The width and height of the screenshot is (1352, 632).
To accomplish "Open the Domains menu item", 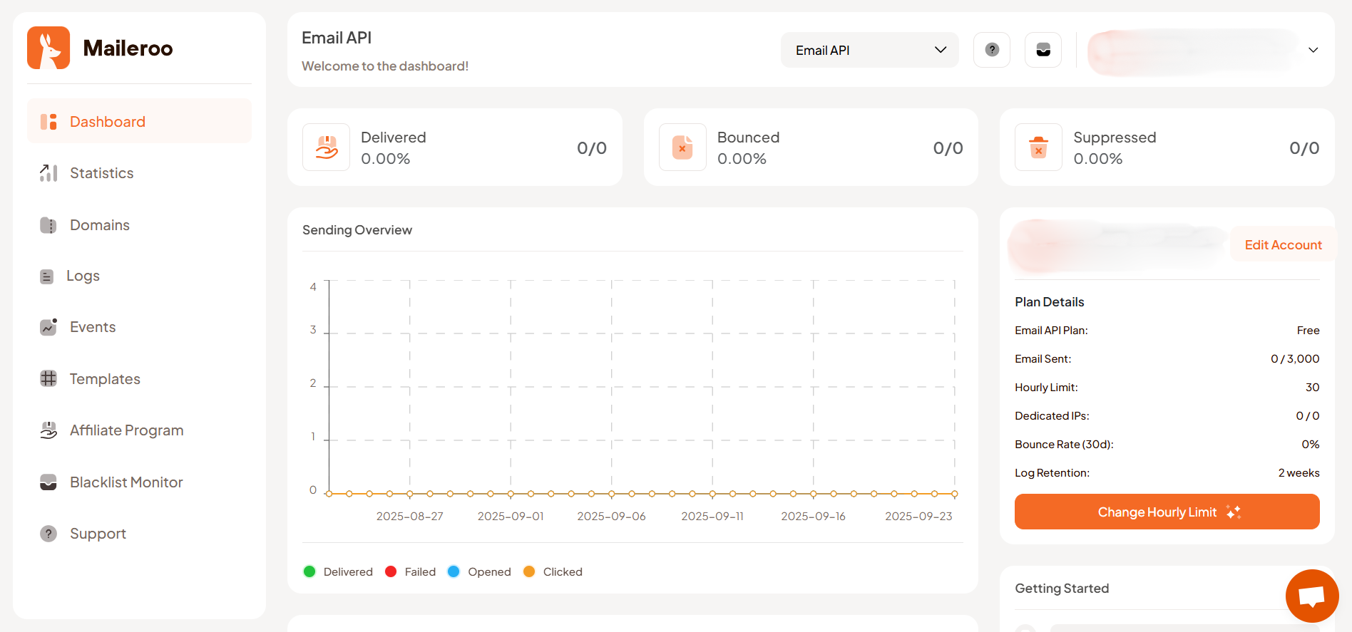I will point(100,225).
